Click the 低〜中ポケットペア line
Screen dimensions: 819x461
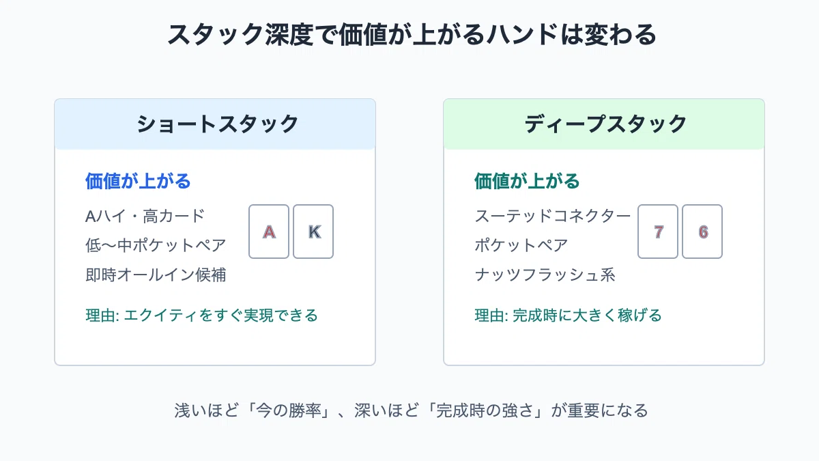156,245
